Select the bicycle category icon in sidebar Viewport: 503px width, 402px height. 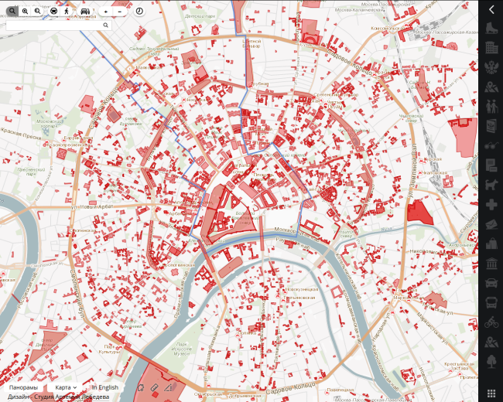pos(491,322)
